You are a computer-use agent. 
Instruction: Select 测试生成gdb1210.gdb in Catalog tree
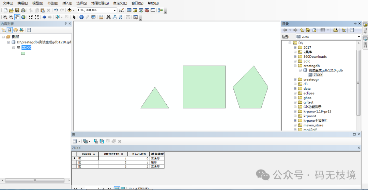tap(326, 70)
